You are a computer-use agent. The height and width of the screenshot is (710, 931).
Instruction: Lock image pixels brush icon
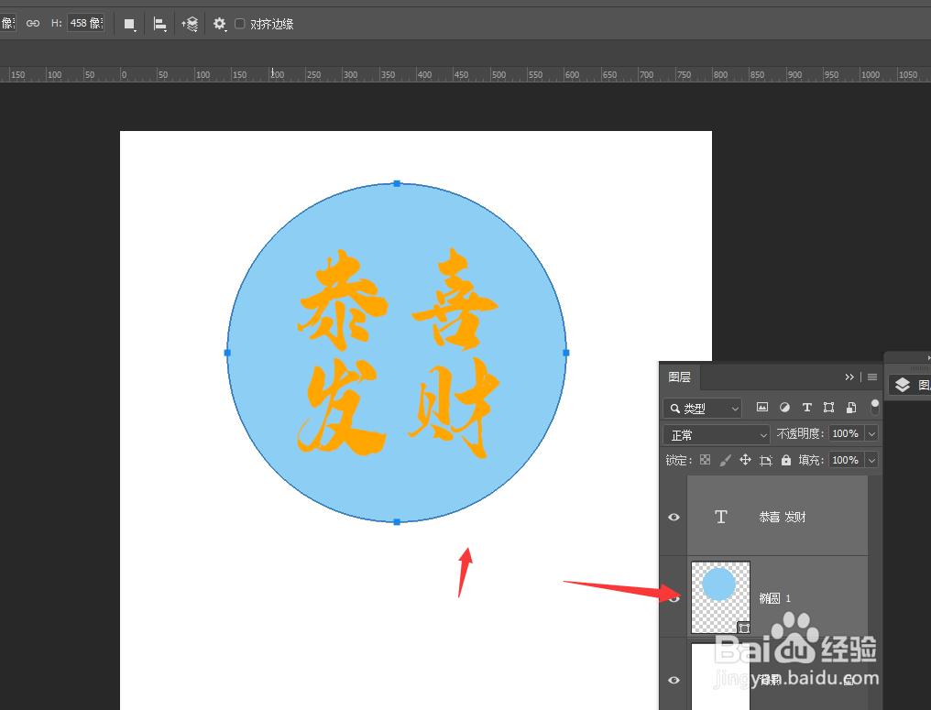click(x=725, y=460)
